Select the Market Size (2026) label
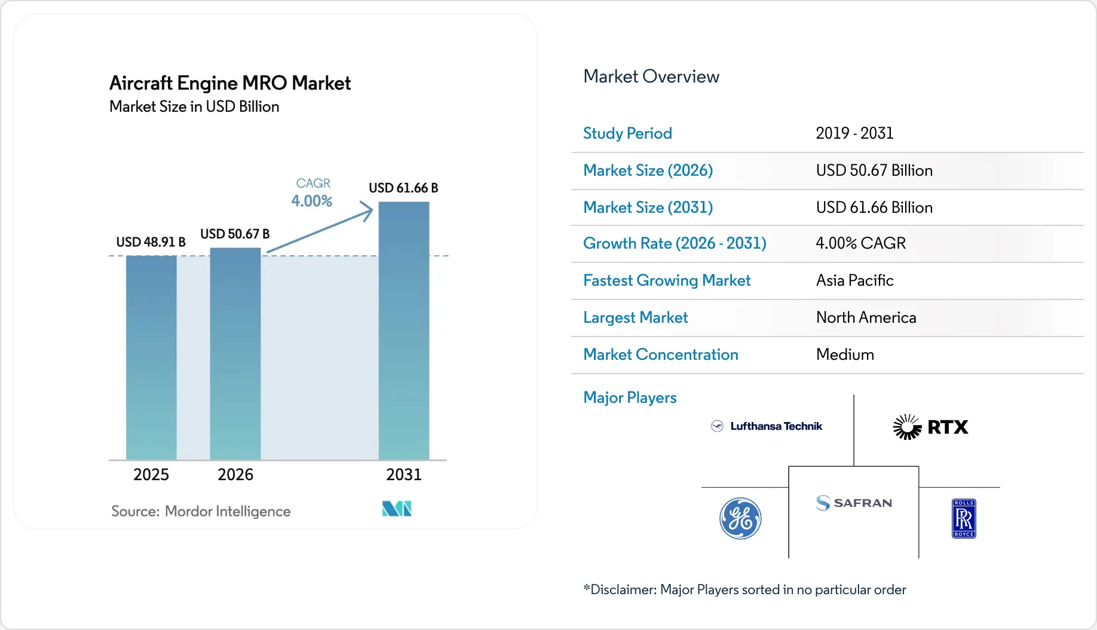This screenshot has width=1097, height=630. point(648,170)
